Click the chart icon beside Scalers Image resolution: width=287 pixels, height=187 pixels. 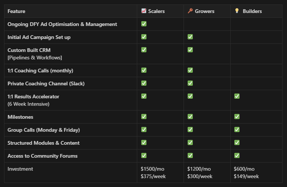click(143, 11)
